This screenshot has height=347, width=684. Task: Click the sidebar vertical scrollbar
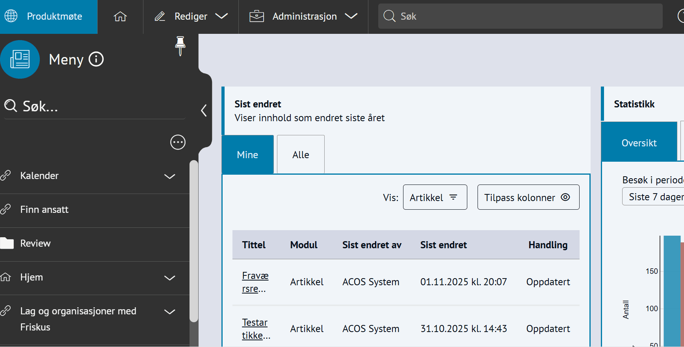[x=193, y=241]
